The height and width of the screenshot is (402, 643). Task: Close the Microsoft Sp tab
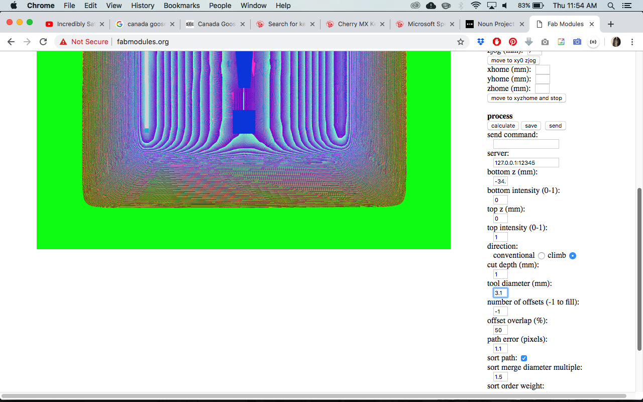[x=452, y=24]
